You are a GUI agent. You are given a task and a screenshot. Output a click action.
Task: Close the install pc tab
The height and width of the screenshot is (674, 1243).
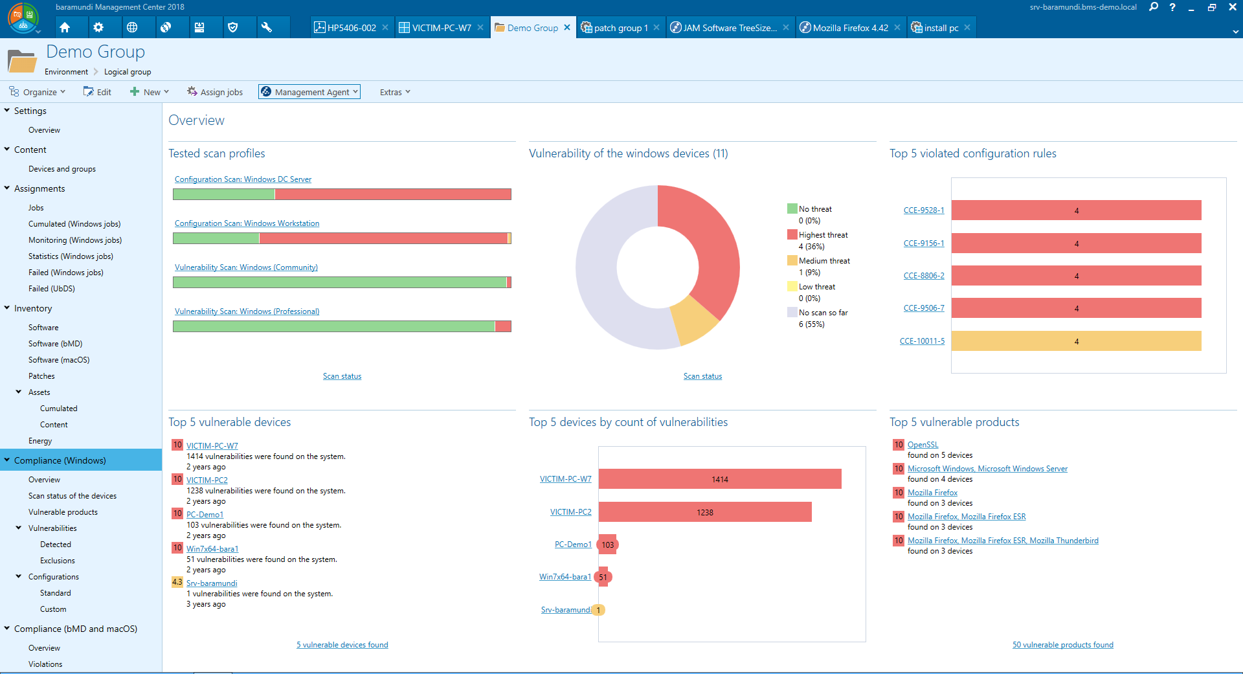pyautogui.click(x=967, y=27)
